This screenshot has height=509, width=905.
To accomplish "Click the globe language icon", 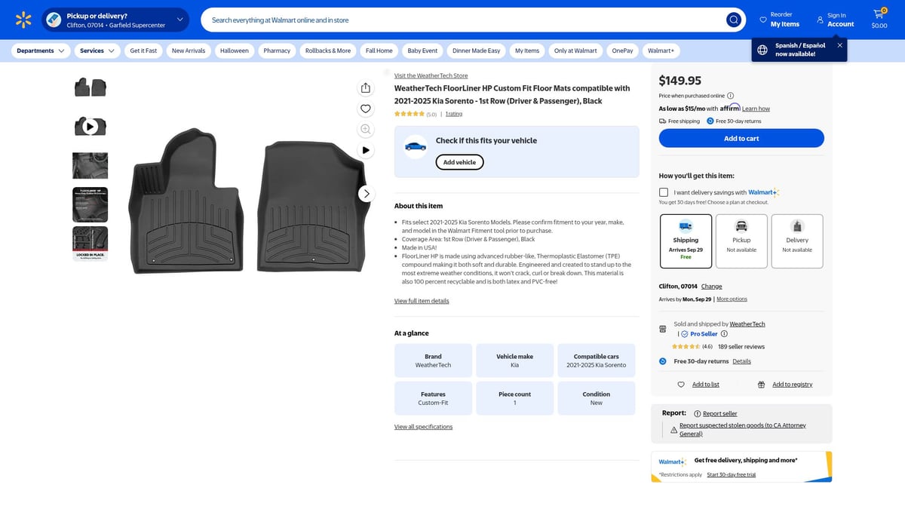I will 762,50.
